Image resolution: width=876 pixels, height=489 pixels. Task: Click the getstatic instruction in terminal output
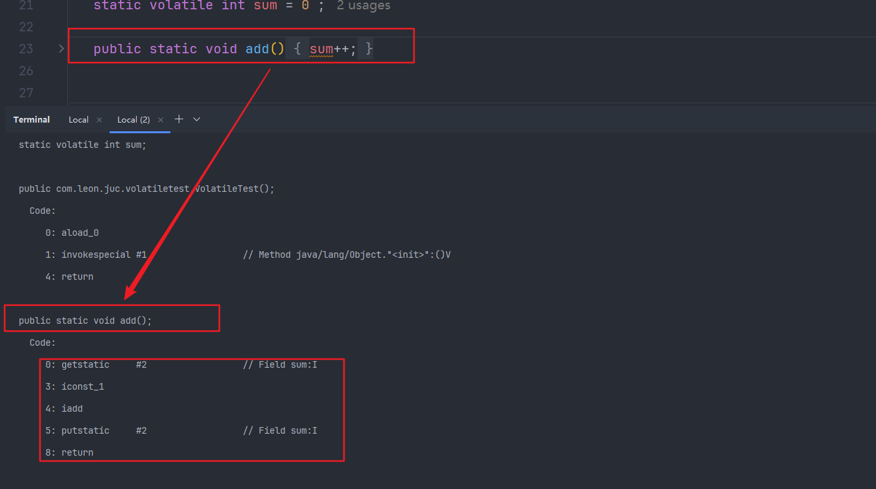(85, 365)
